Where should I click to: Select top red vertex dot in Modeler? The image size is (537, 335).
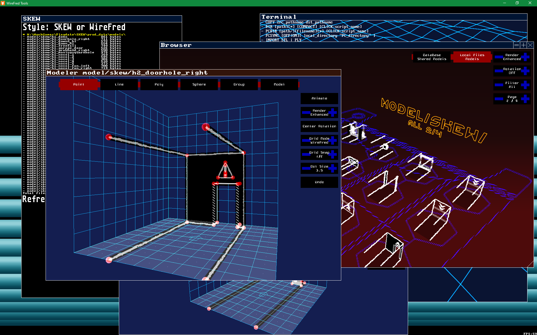point(206,127)
